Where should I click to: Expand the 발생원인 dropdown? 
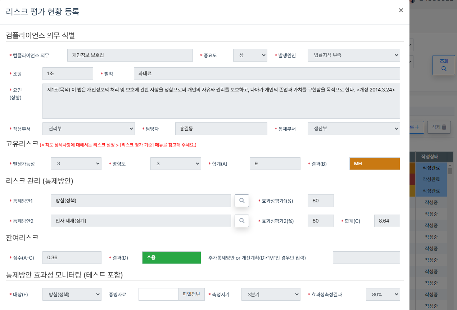click(353, 55)
